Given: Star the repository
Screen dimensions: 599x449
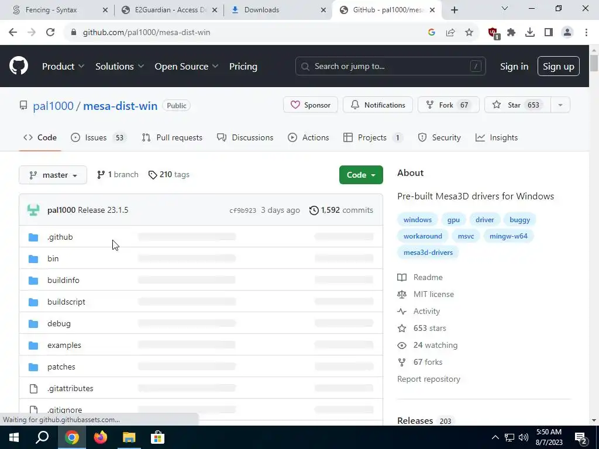Looking at the screenshot, I should (518, 105).
